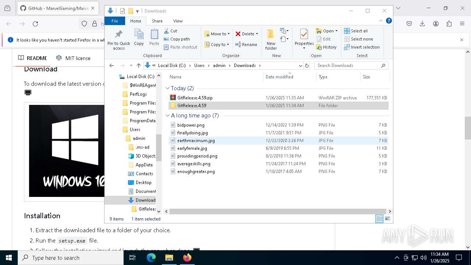The width and height of the screenshot is (471, 265).
Task: Open Firefox application menu
Action: 462,24
